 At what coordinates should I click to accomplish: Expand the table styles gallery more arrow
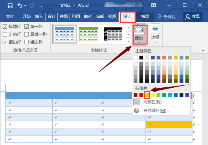(128, 41)
